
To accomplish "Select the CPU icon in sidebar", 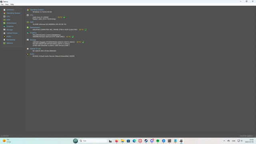I will click(4, 16).
